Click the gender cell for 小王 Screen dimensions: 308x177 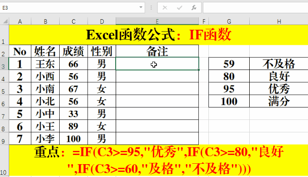[x=102, y=126]
